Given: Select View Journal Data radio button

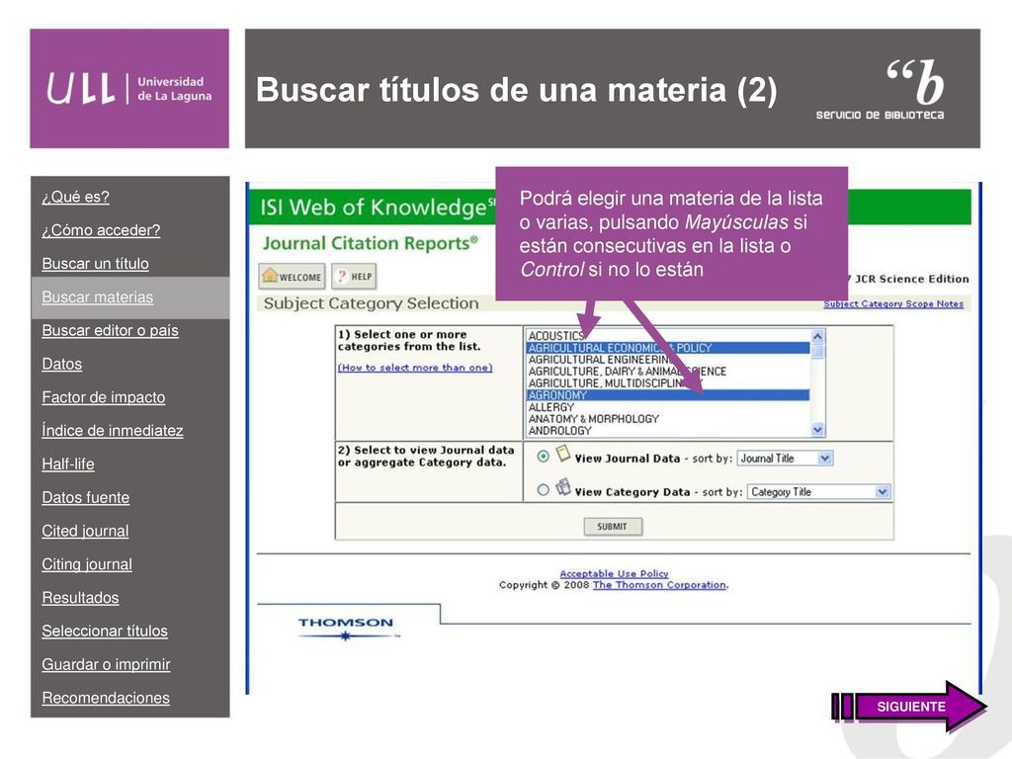Looking at the screenshot, I should click(x=543, y=457).
